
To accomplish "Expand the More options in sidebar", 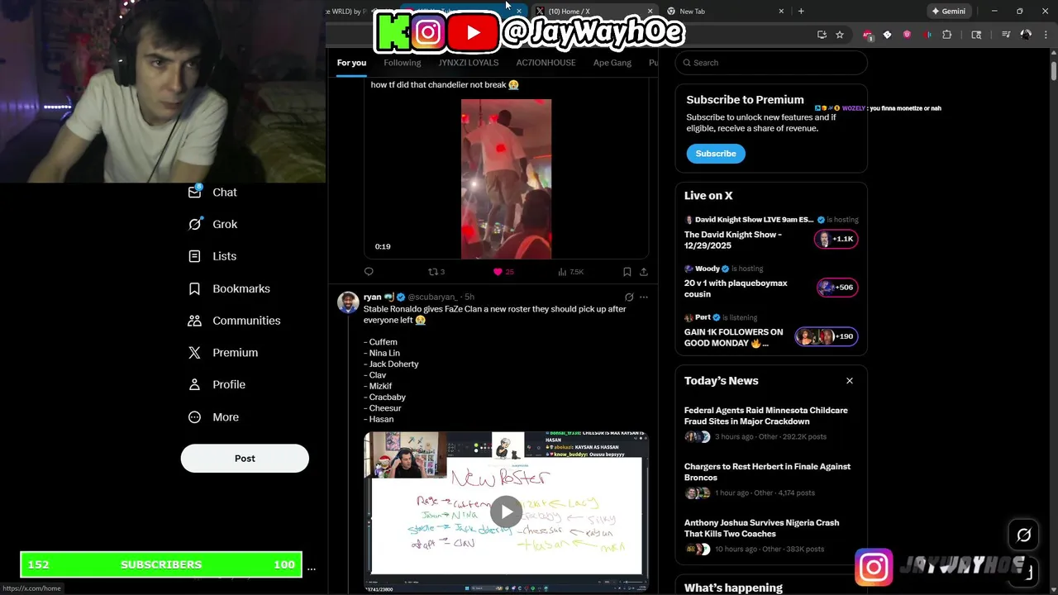I will (x=213, y=417).
